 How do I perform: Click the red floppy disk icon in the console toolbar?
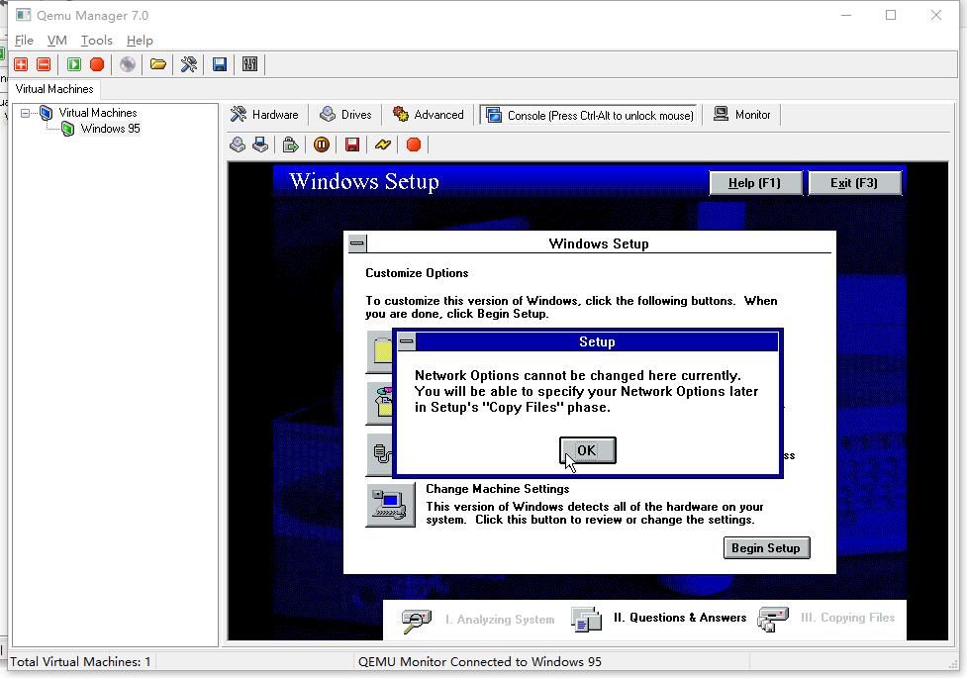[x=352, y=145]
